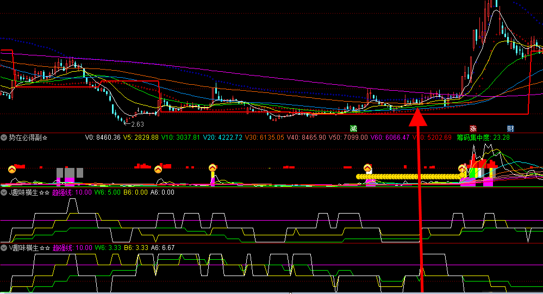Click the B6: 0.00 value

point(135,192)
